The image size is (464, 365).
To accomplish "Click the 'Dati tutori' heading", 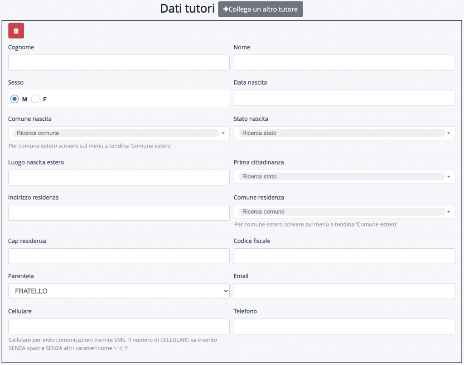I will click(187, 9).
